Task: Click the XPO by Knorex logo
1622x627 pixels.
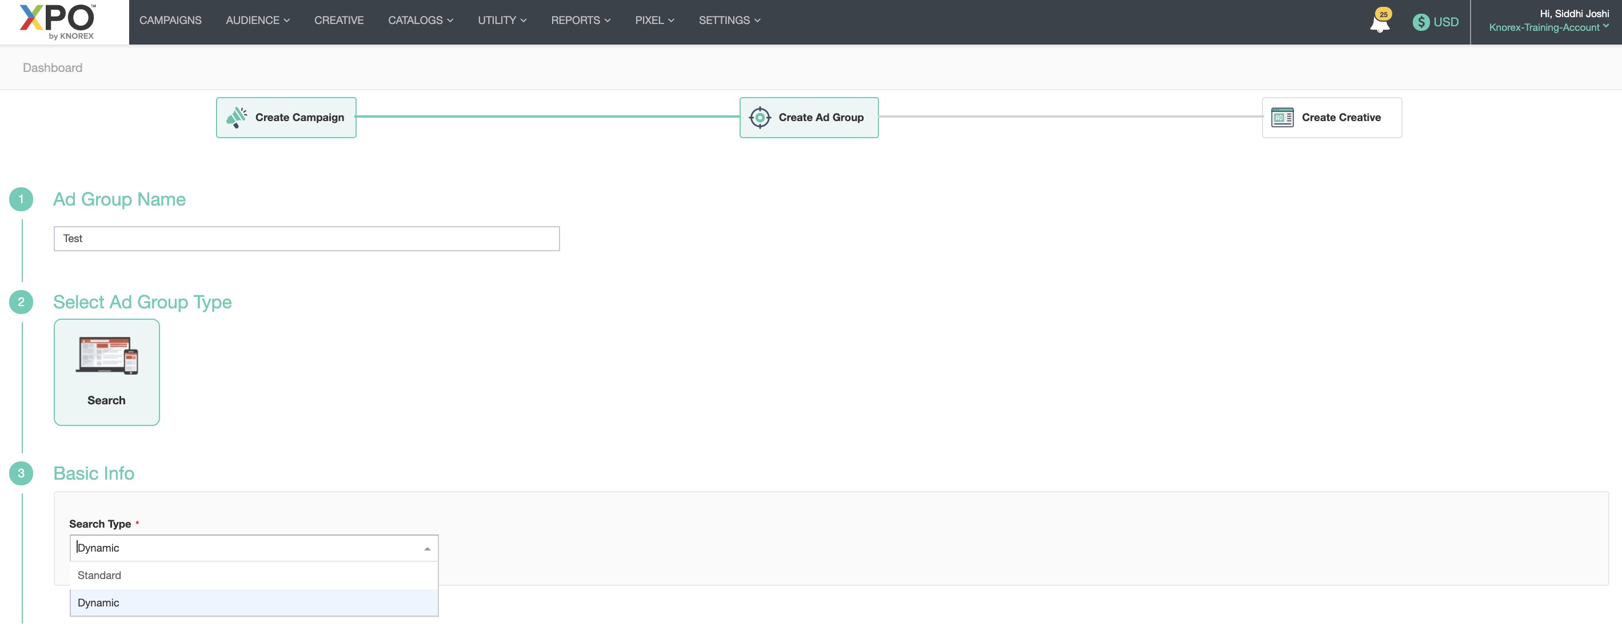Action: click(58, 21)
